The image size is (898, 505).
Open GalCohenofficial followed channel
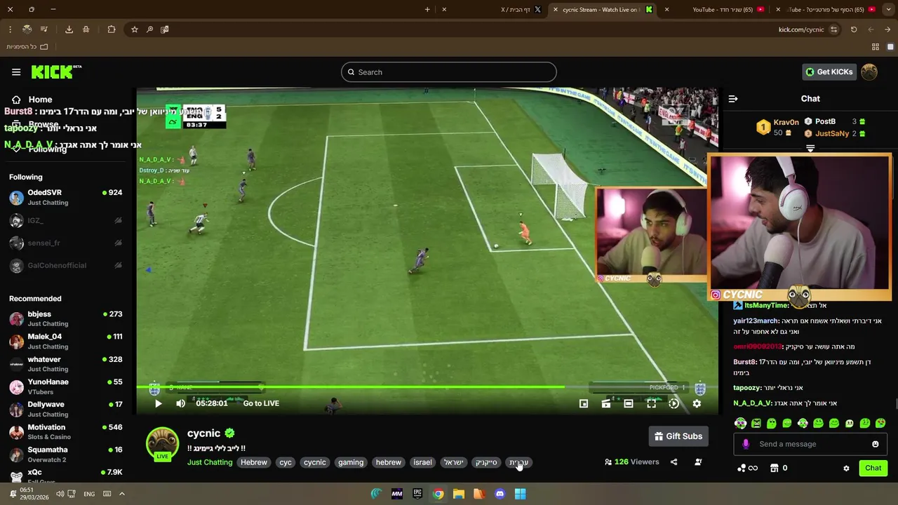[x=66, y=266]
